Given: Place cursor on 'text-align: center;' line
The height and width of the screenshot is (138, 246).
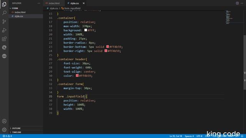Looking at the screenshot, I should click(x=80, y=72).
